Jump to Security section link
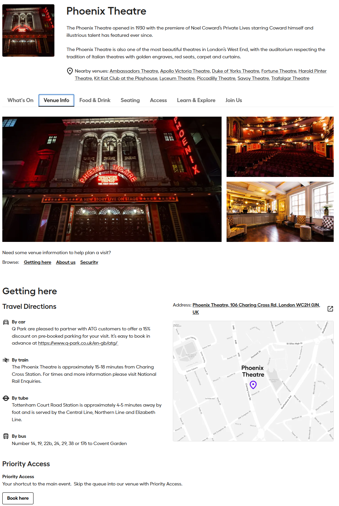 point(89,262)
